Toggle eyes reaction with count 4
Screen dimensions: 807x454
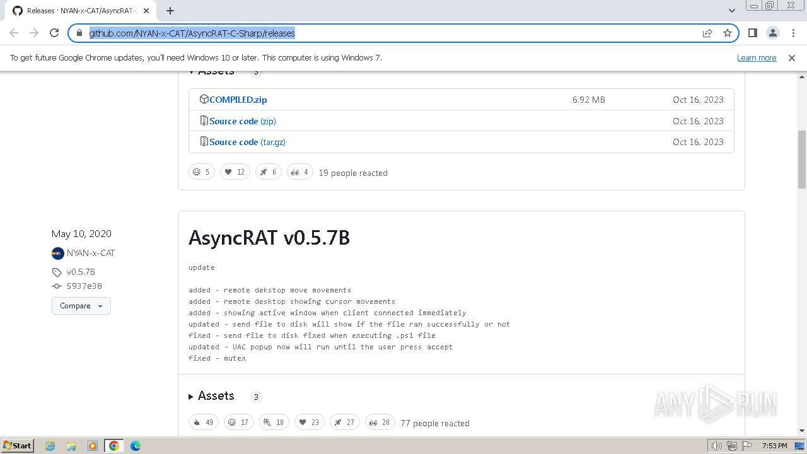pyautogui.click(x=300, y=172)
